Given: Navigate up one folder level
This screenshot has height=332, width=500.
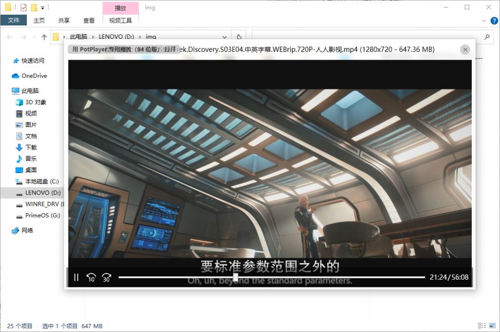Looking at the screenshot, I should [44, 37].
